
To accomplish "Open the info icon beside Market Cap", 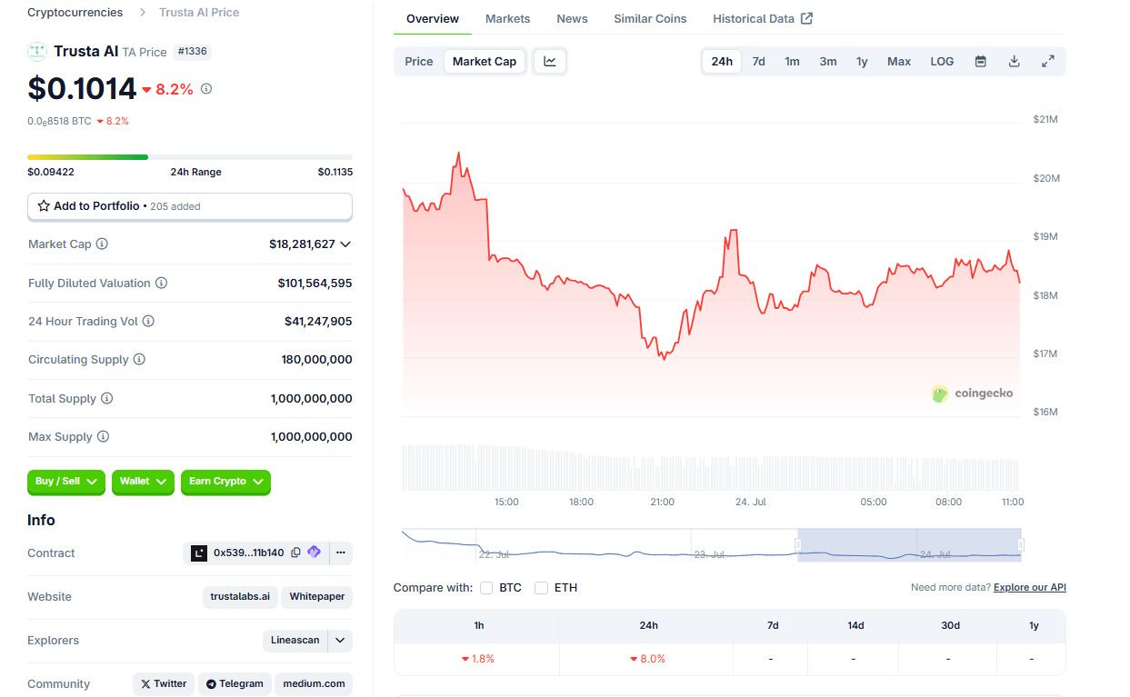I will (x=102, y=244).
